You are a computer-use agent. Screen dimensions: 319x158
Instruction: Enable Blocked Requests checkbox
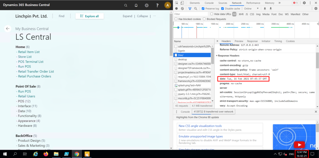click(x=204, y=19)
